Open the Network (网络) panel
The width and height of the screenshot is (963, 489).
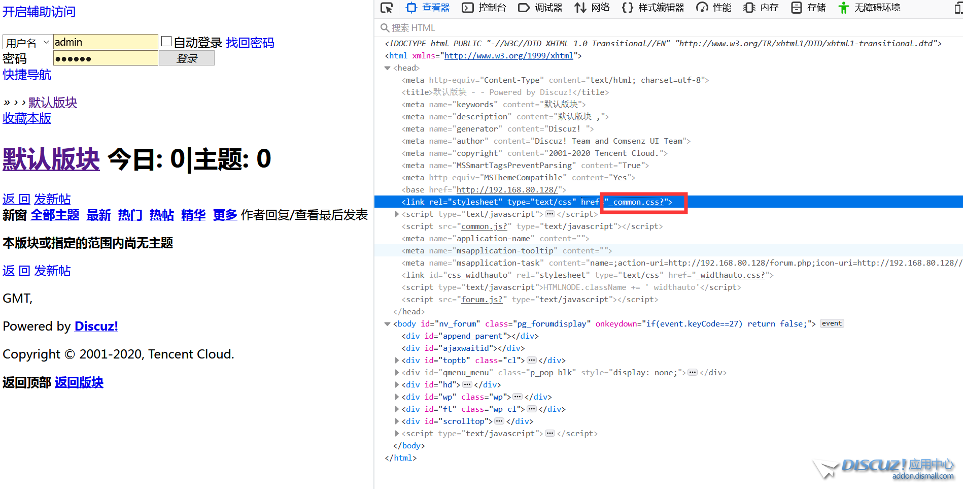coord(592,8)
